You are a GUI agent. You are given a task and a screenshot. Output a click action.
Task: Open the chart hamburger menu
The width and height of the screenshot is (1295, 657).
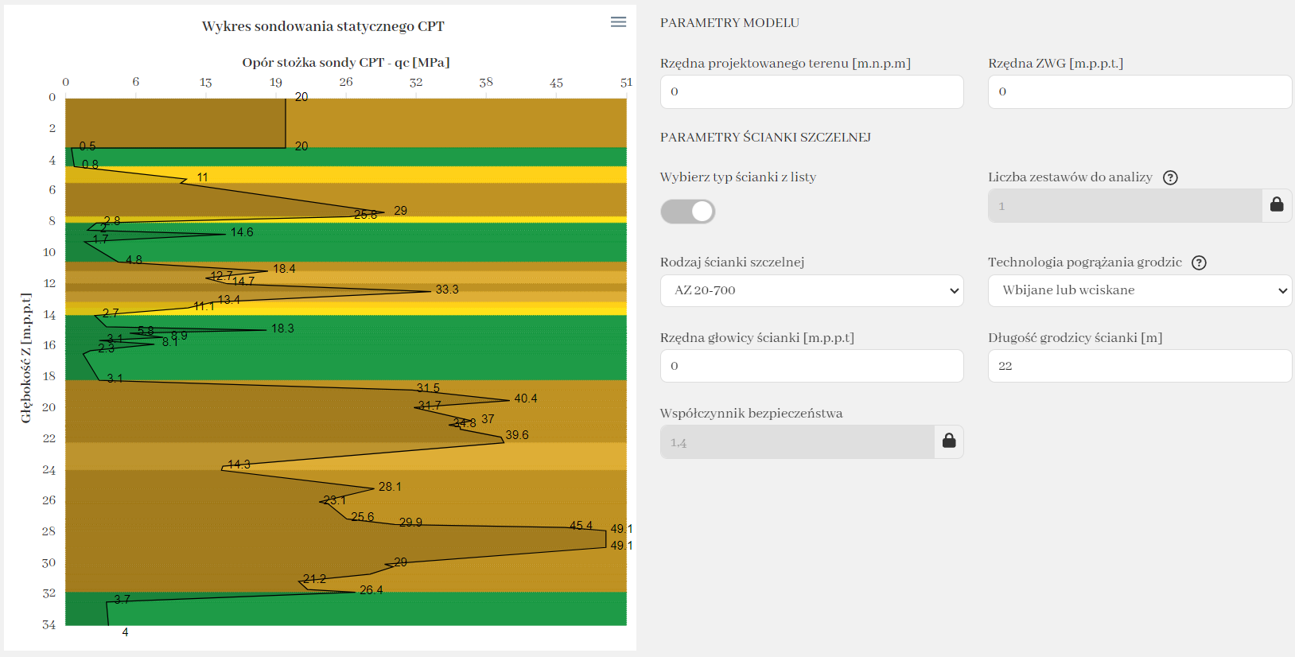(618, 22)
